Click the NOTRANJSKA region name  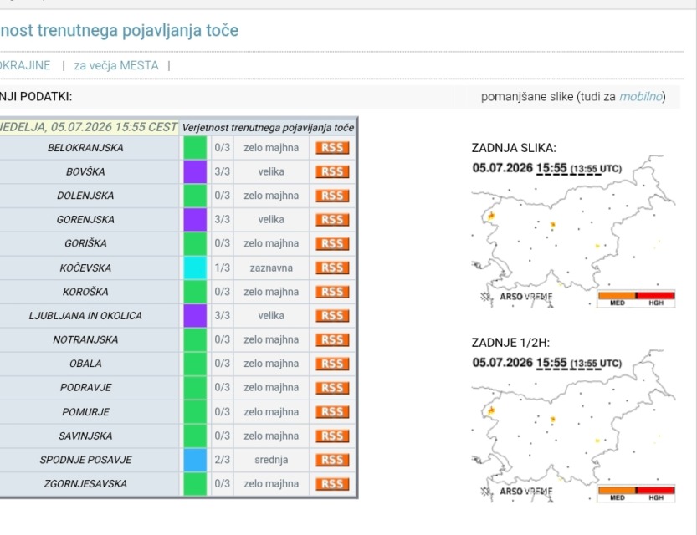coord(85,339)
